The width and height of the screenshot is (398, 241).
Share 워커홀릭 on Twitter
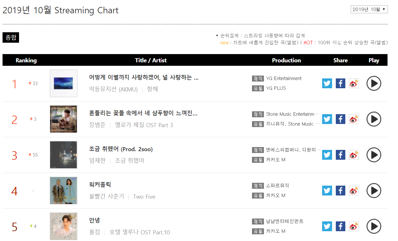coord(327,191)
